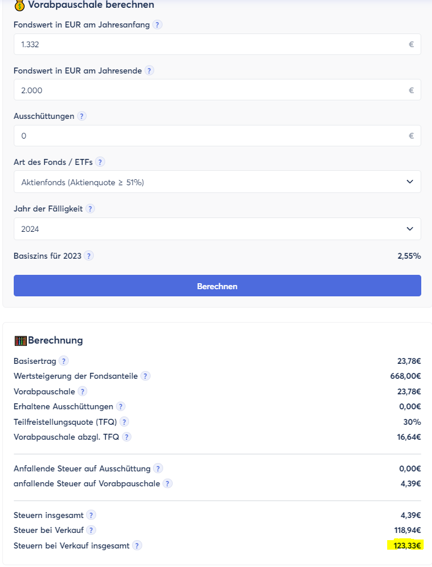The width and height of the screenshot is (432, 567).
Task: Open the Jahr der Fälligkeit year dropdown
Action: [x=217, y=229]
